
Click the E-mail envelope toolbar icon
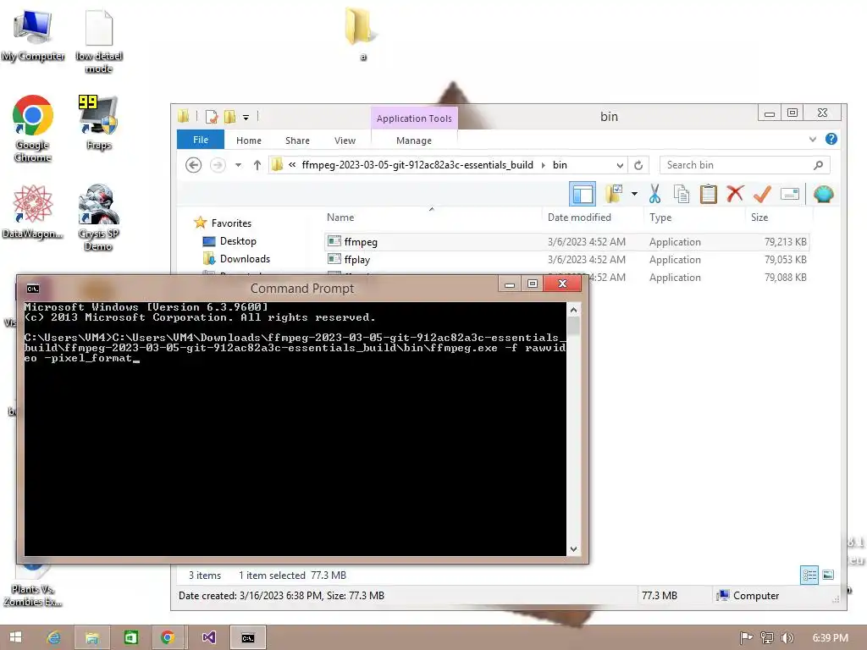(x=790, y=194)
